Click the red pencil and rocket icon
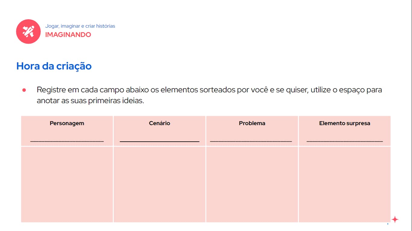Viewport: 412px width, 231px height. 28,32
